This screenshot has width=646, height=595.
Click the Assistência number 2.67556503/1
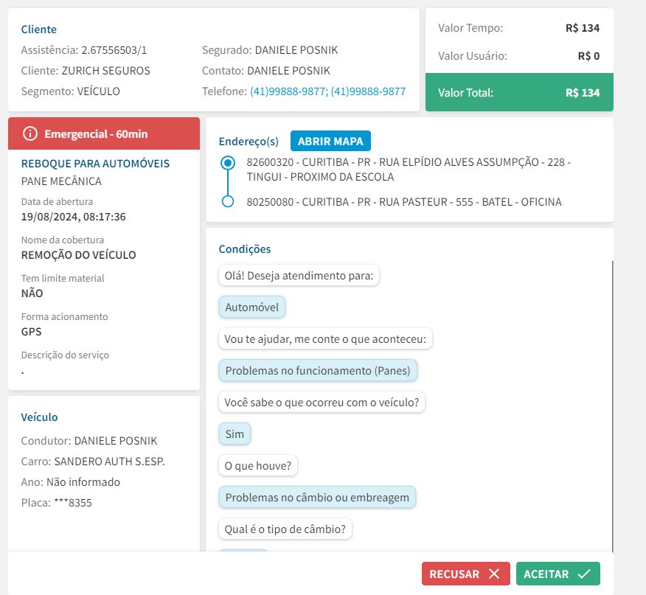114,50
